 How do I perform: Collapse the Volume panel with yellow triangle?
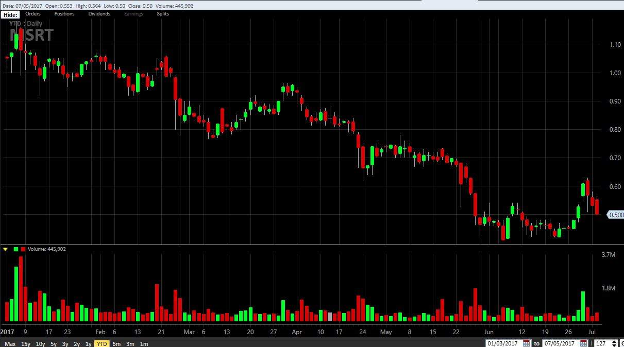point(6,249)
